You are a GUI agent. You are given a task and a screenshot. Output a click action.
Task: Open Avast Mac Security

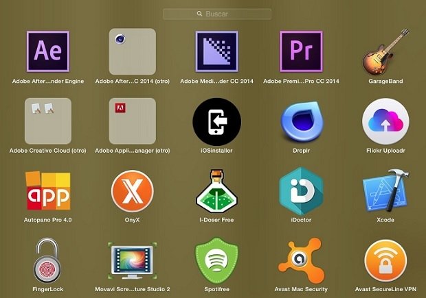[302, 260]
